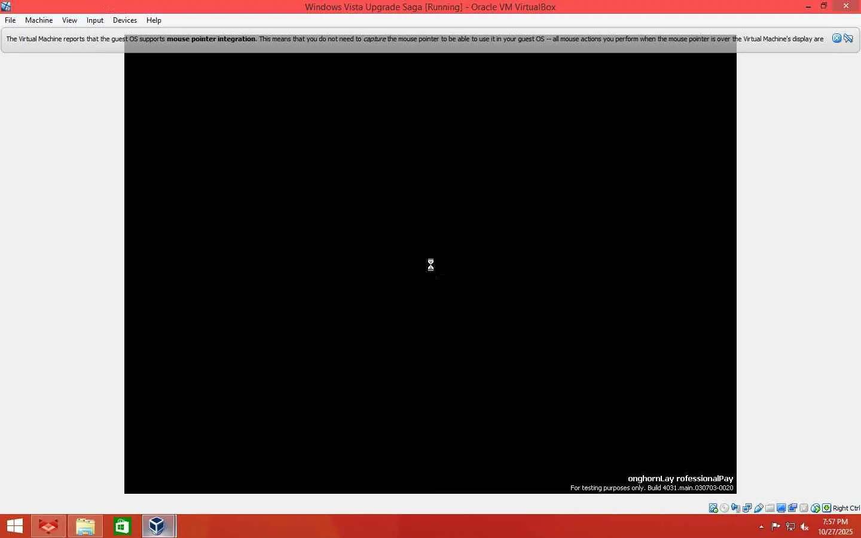Click the audio status indicator icon

point(736,508)
